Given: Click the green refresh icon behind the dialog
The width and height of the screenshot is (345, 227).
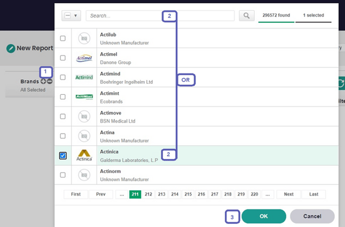Looking at the screenshot, I should (341, 83).
